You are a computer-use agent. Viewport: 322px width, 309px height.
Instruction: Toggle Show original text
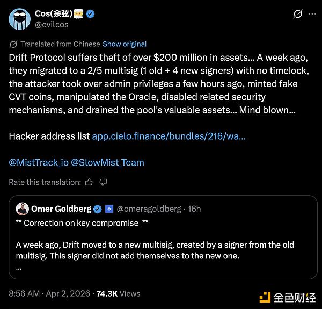125,44
